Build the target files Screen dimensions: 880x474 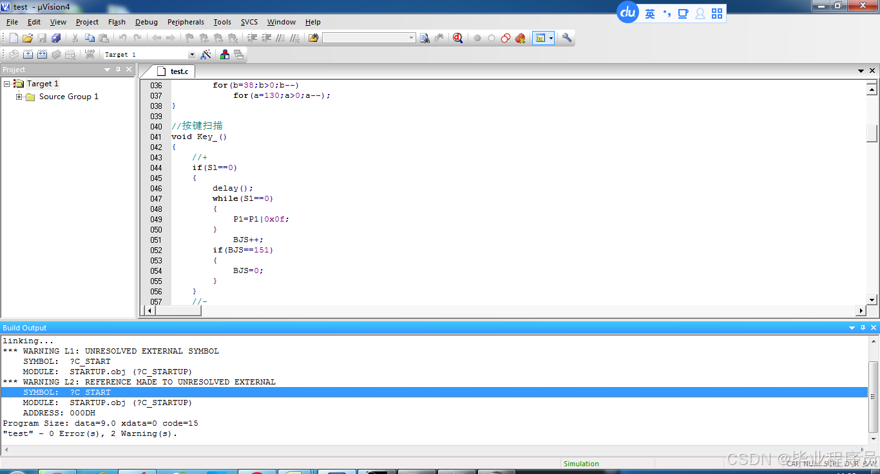(28, 55)
